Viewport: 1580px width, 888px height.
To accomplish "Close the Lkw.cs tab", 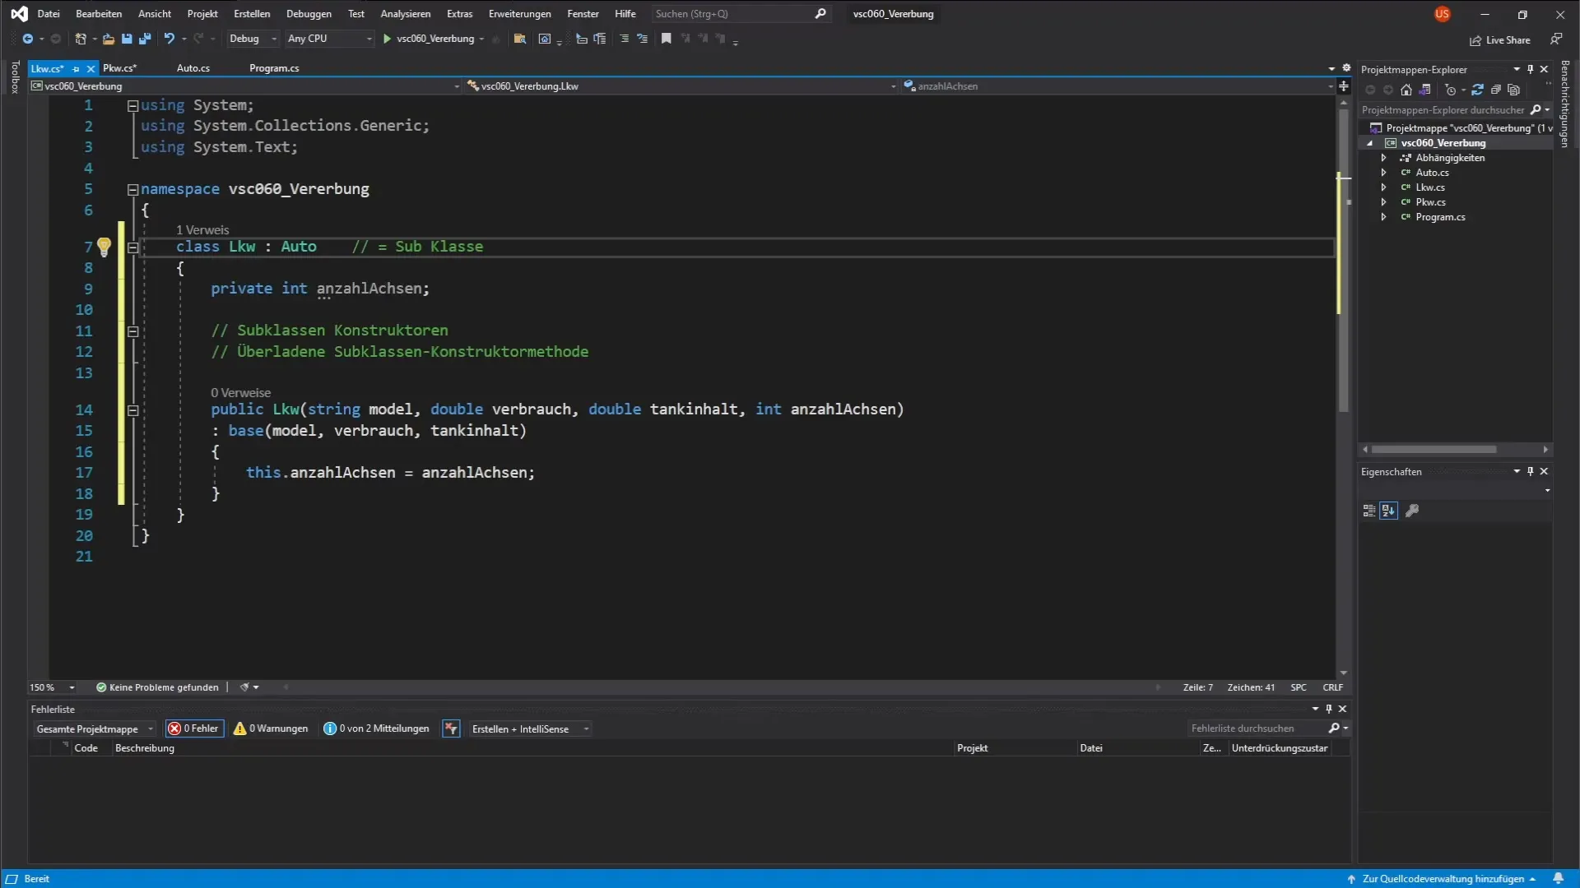I will tap(91, 69).
